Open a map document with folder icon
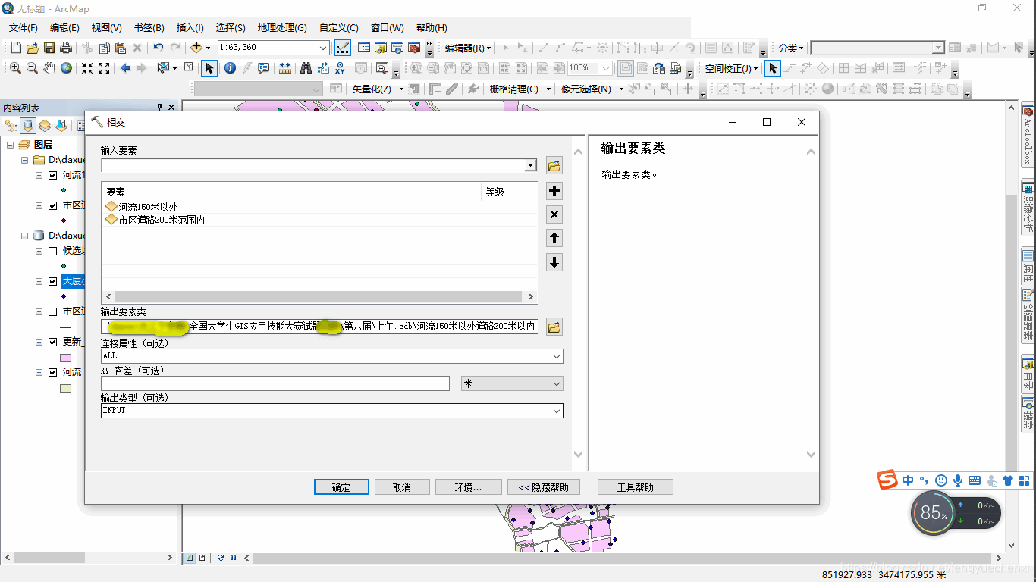Image resolution: width=1036 pixels, height=582 pixels. tap(32, 48)
